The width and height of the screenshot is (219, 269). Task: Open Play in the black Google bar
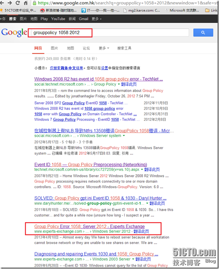(44, 19)
